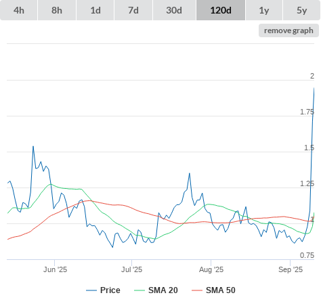Click the remove graph button
The height and width of the screenshot is (308, 321).
click(288, 30)
